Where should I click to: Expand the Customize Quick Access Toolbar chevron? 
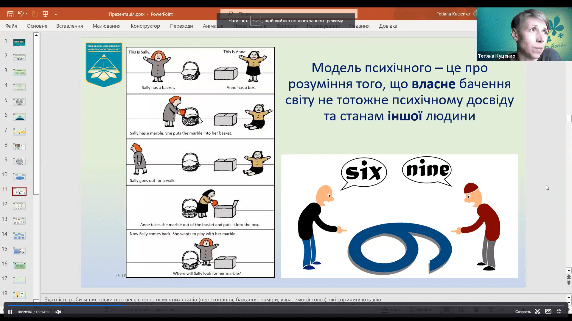coord(56,14)
